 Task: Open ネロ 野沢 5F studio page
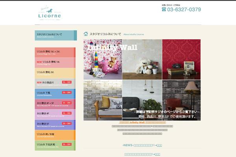[55, 125]
